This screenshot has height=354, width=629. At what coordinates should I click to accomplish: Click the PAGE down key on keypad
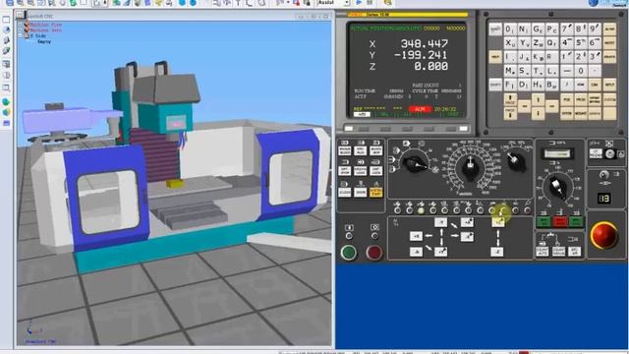(510, 113)
